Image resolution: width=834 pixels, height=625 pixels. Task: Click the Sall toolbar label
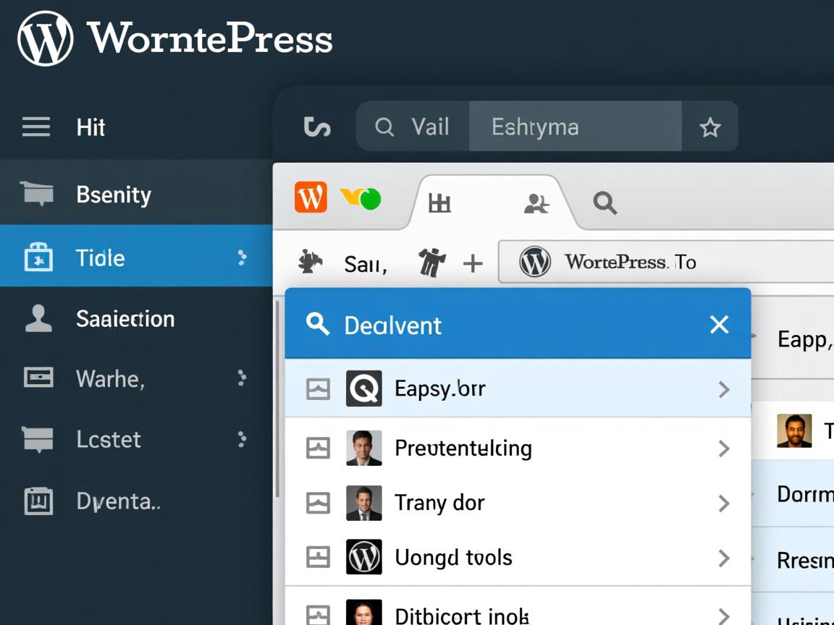click(x=365, y=264)
